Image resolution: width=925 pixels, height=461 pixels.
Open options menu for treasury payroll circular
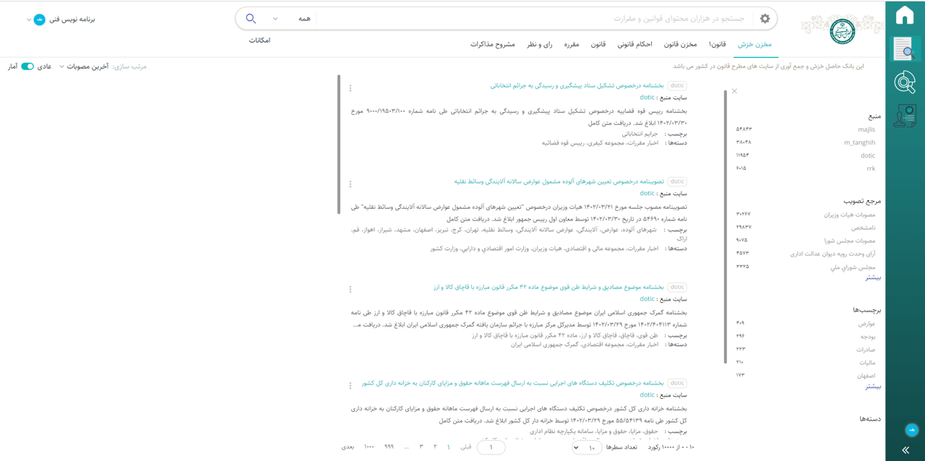coord(350,386)
